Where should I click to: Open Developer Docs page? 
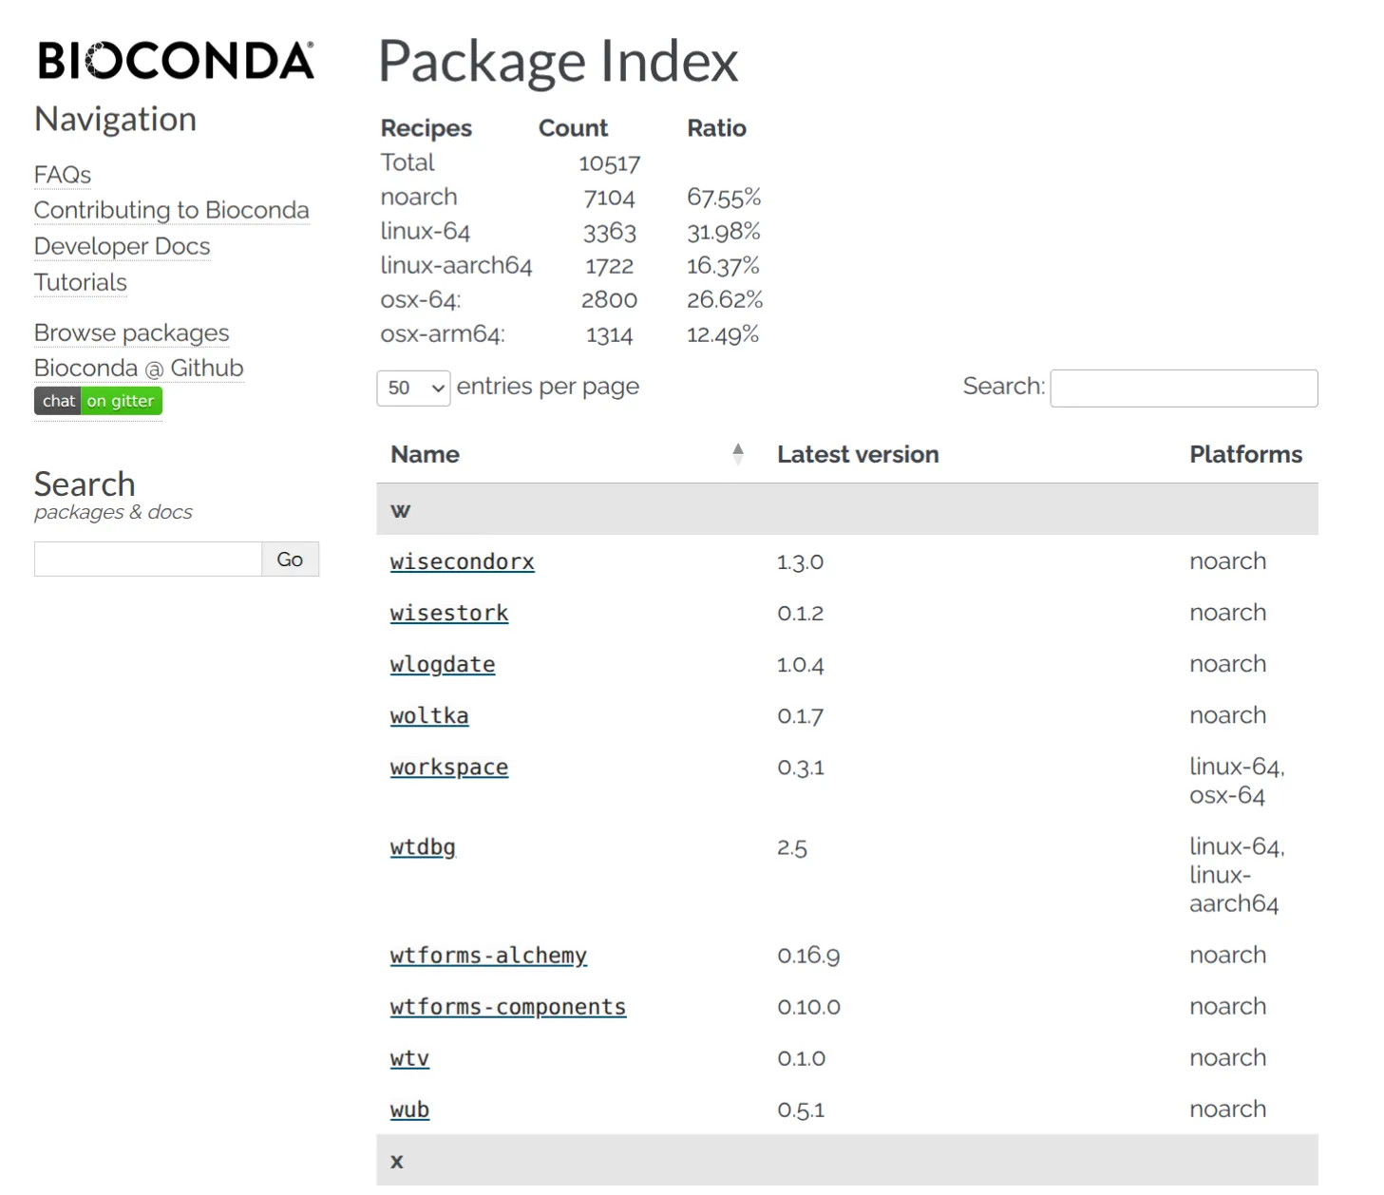[x=123, y=246]
